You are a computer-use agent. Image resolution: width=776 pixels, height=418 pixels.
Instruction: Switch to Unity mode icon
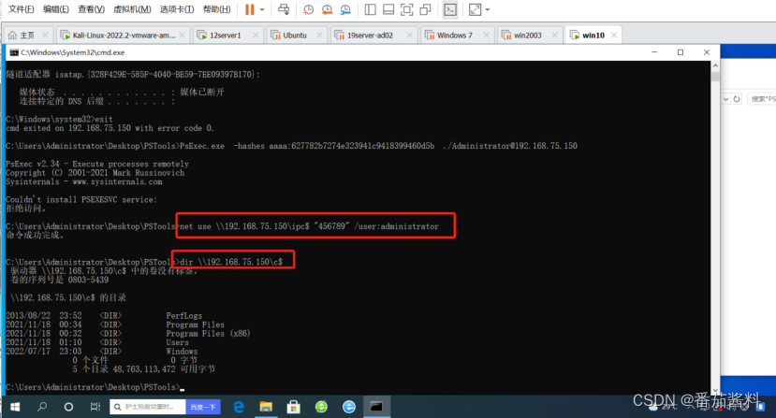coord(425,9)
